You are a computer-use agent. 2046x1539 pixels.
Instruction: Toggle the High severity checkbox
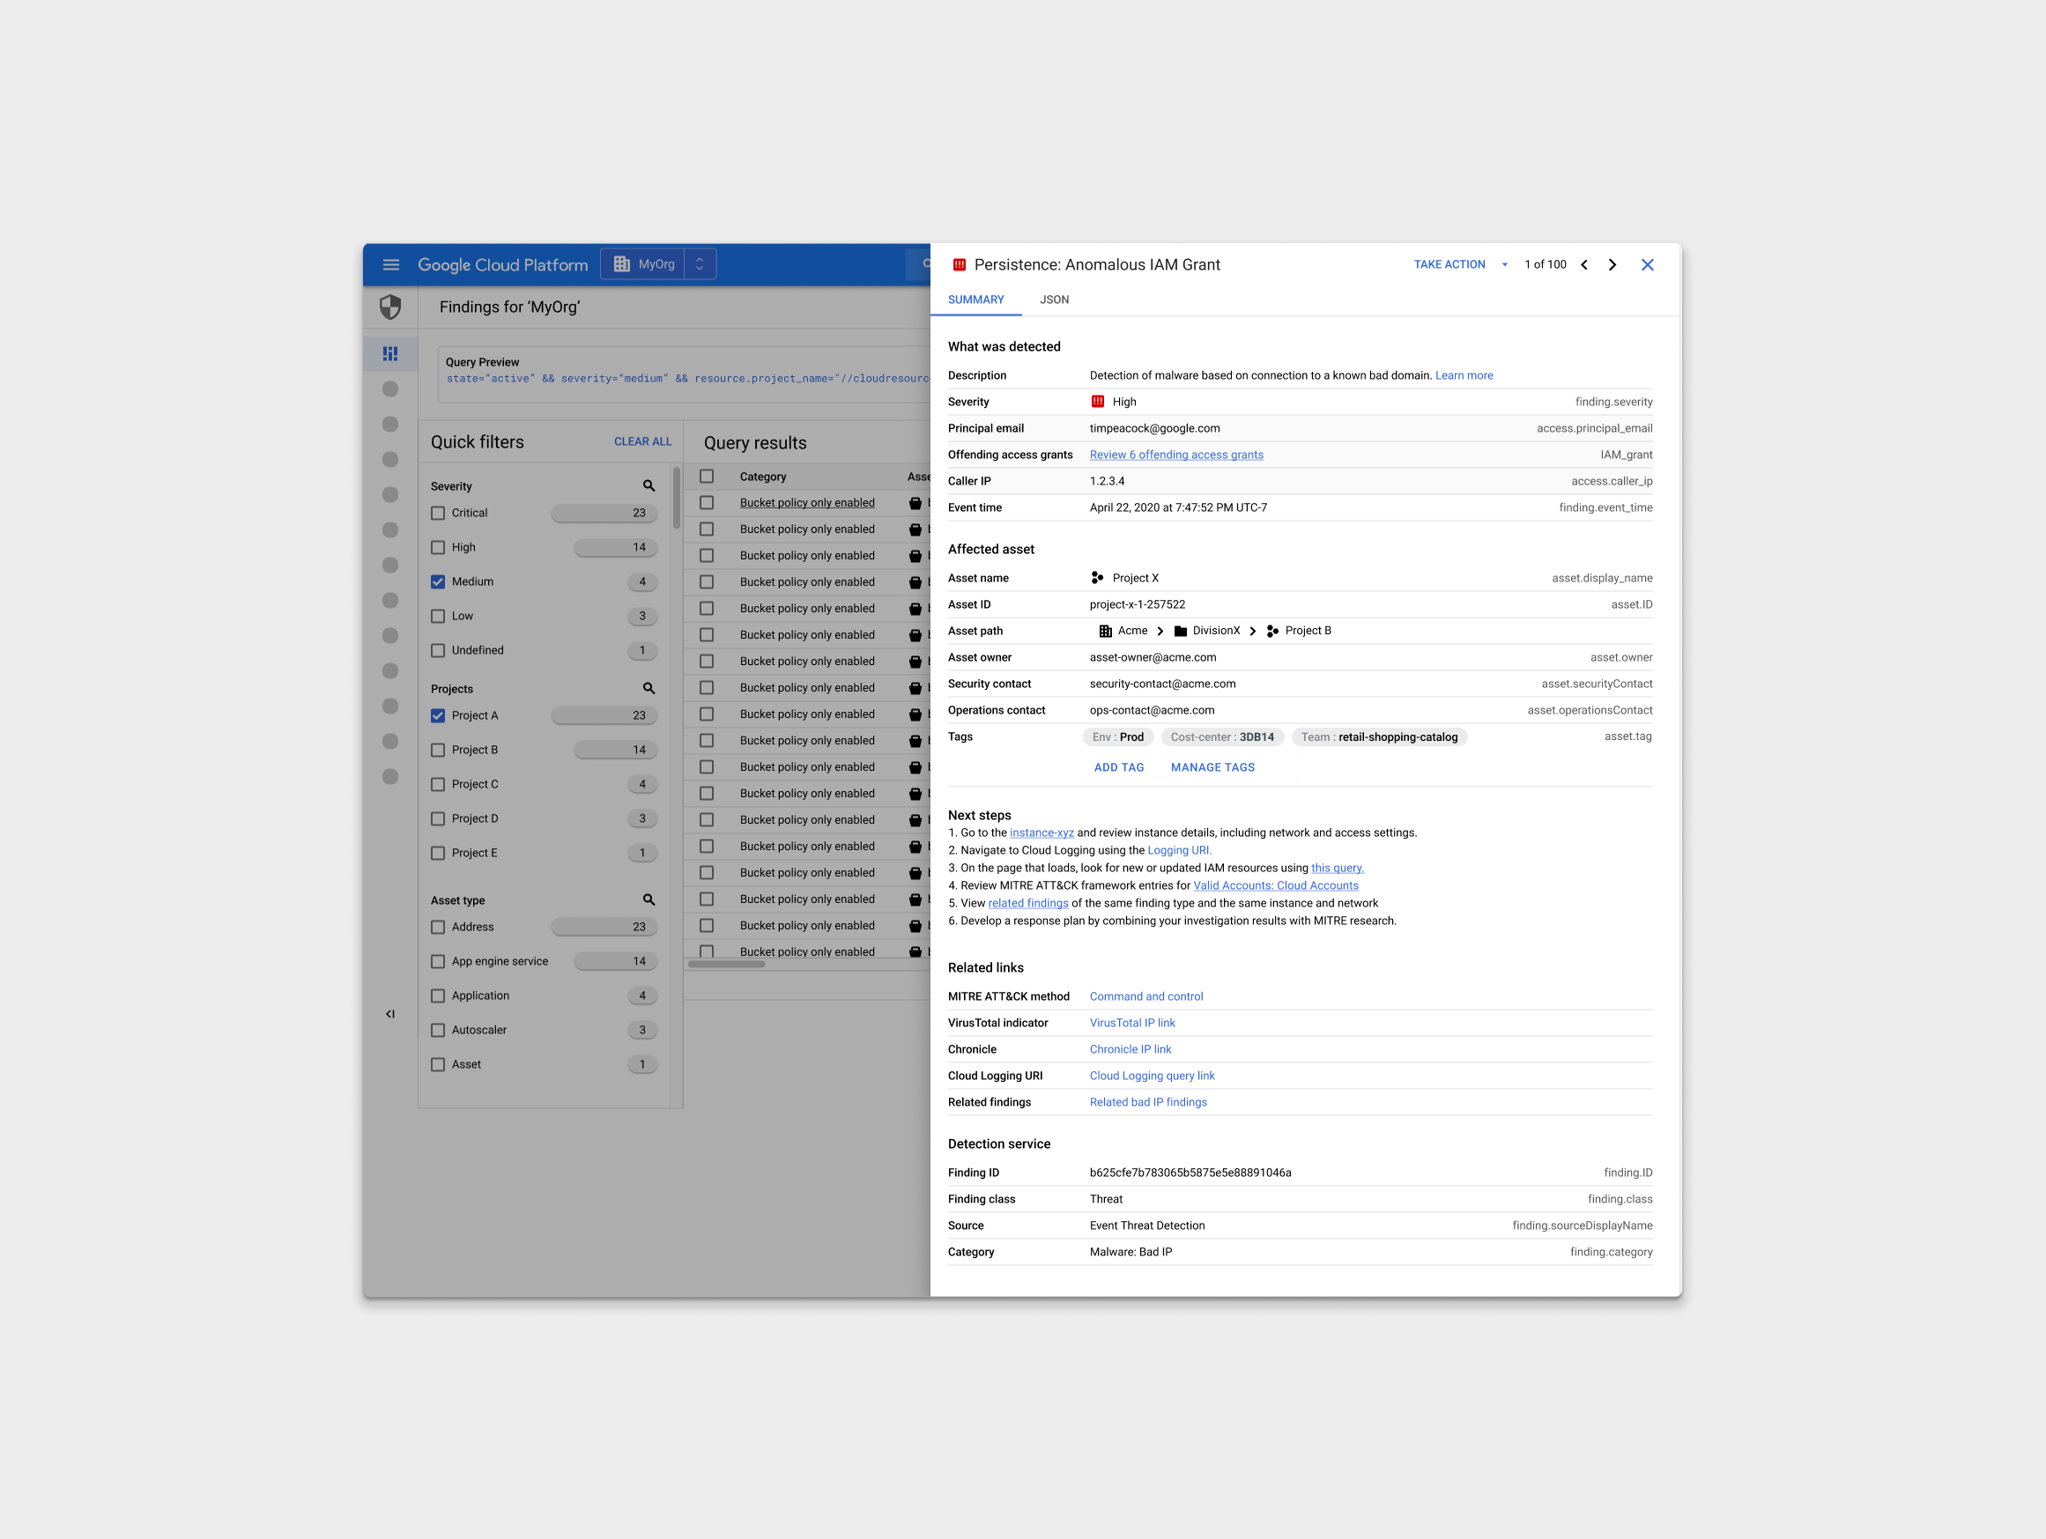point(439,548)
